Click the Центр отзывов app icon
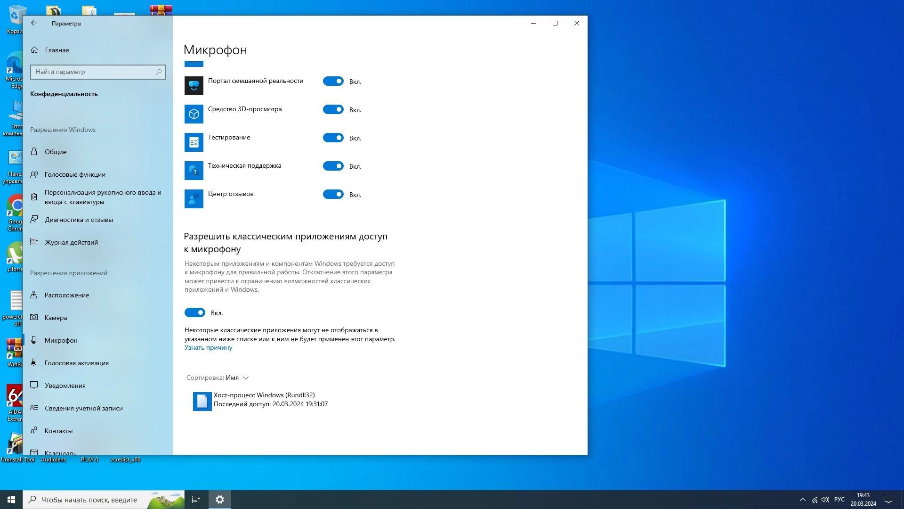 (194, 199)
